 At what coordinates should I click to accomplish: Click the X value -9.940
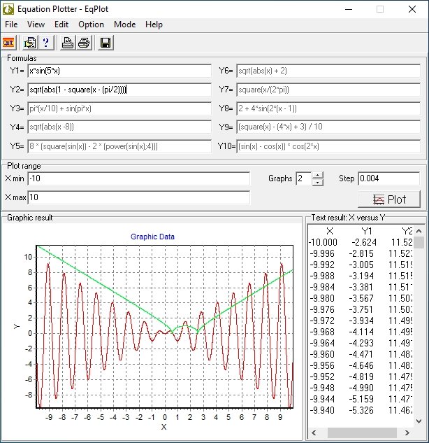point(322,410)
